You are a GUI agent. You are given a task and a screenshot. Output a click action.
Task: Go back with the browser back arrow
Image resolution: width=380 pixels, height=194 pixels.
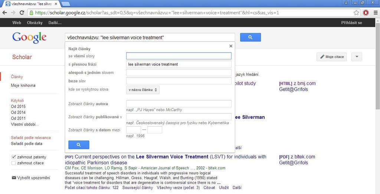pos(4,13)
